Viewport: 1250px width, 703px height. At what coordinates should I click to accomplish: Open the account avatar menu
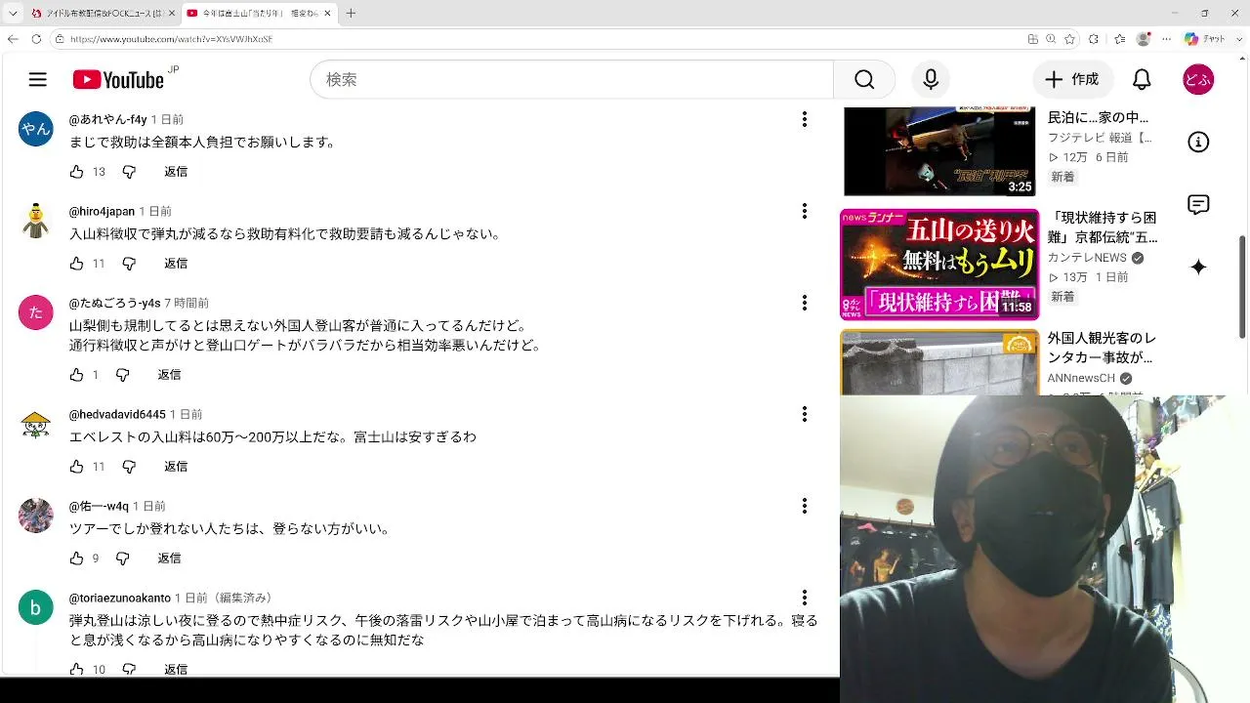pos(1198,80)
